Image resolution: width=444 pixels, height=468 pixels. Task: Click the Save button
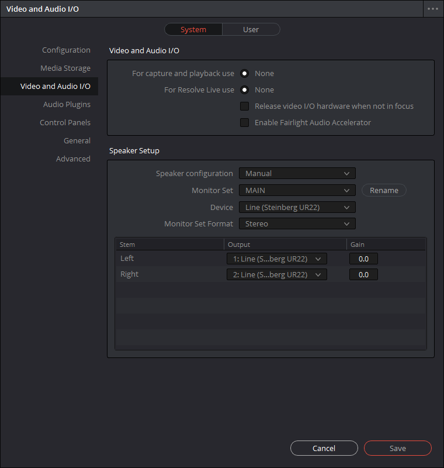(397, 448)
